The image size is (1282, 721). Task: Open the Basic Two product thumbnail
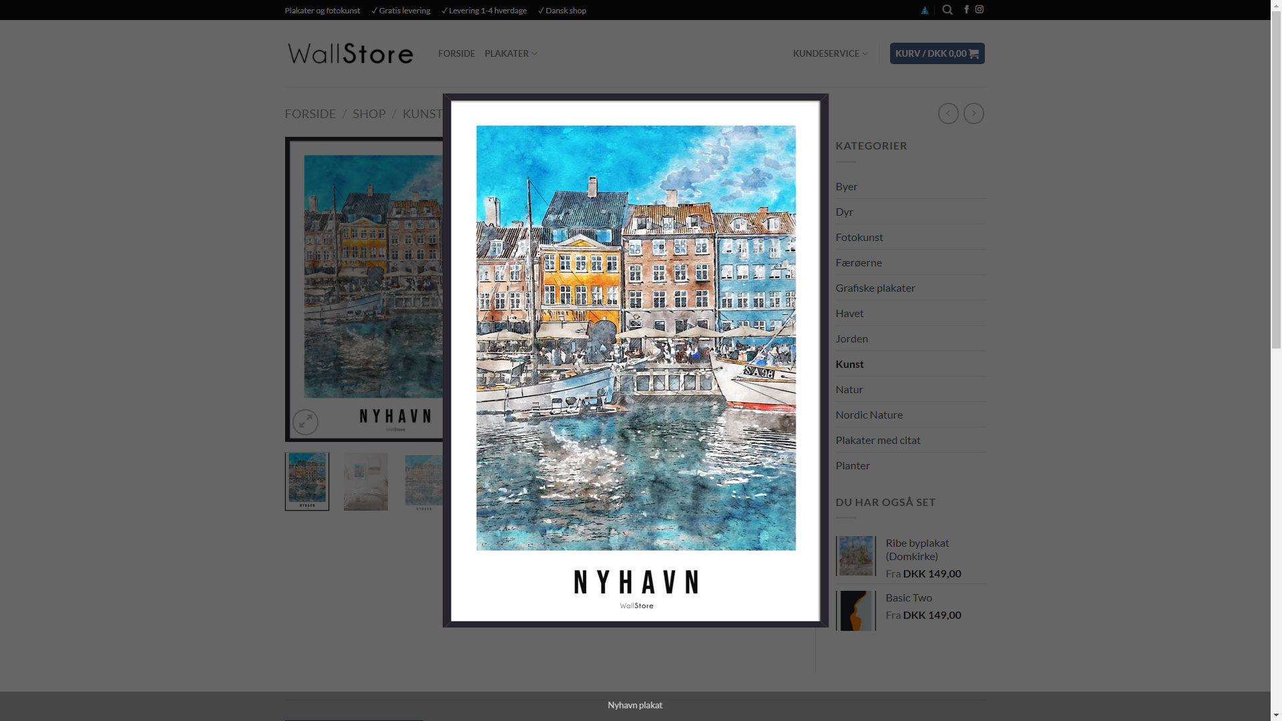856,610
